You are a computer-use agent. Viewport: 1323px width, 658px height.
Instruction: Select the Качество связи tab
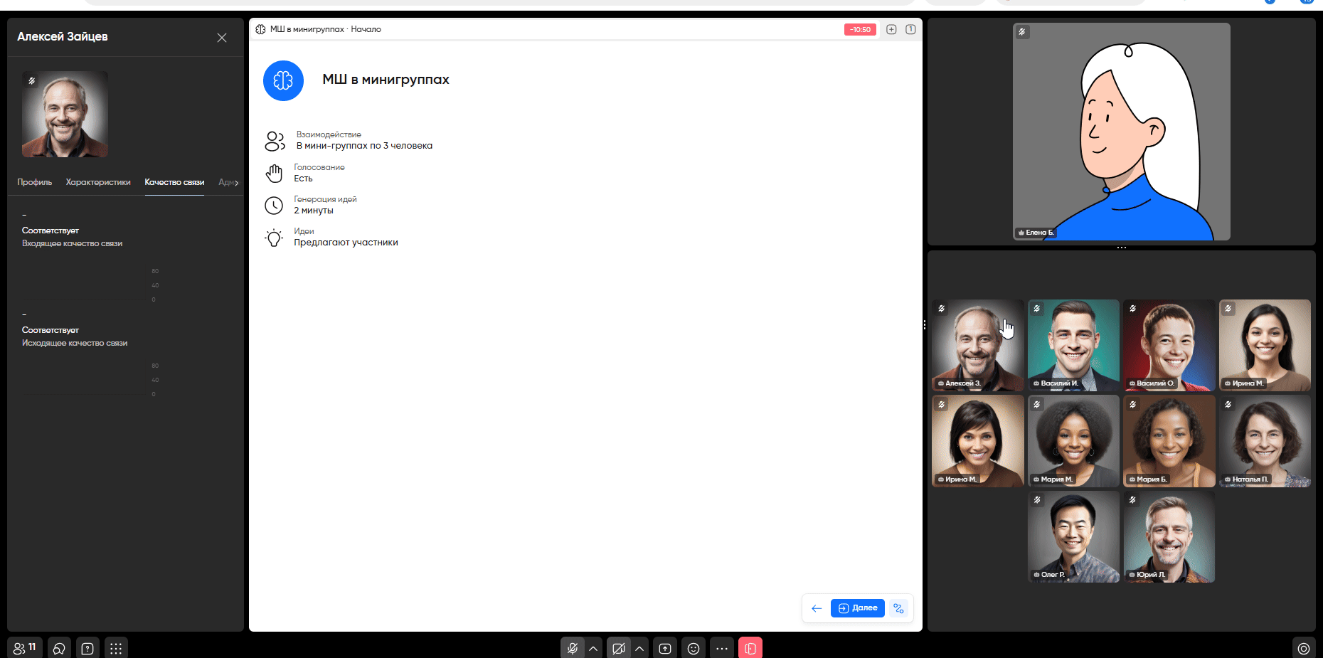174,182
